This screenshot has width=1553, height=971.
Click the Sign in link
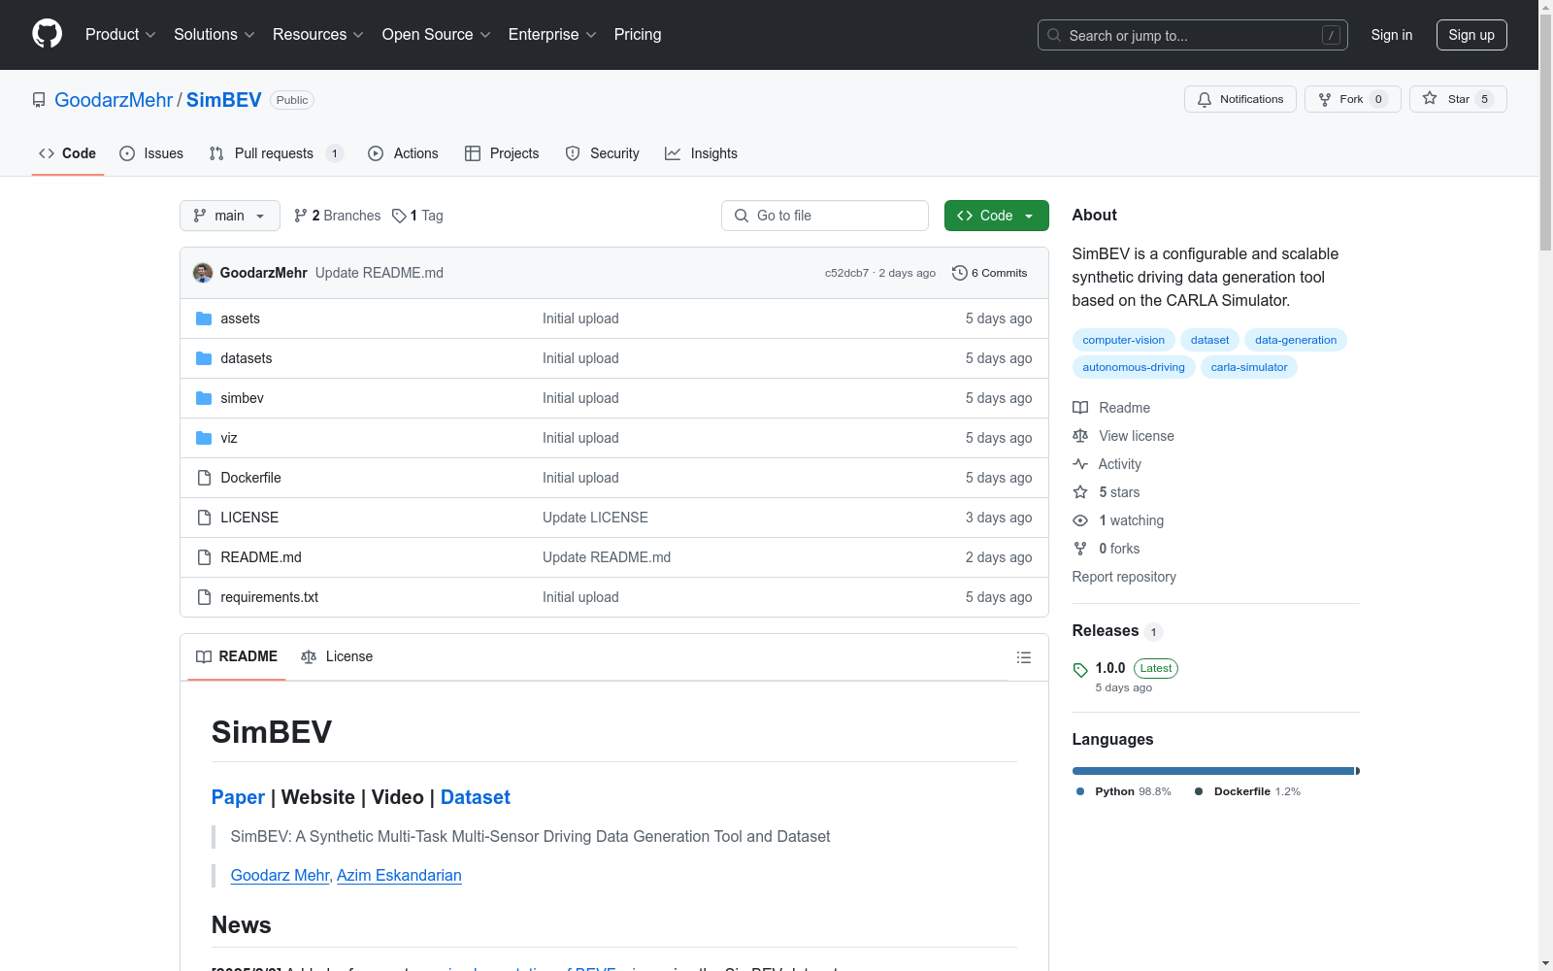click(1392, 35)
